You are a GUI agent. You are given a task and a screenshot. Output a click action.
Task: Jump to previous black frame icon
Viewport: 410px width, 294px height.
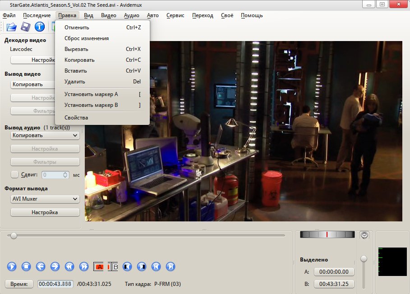click(127, 266)
